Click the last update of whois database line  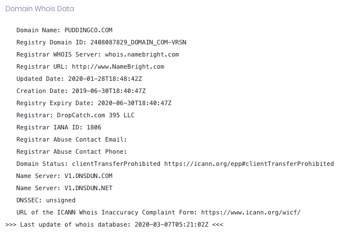[114, 225]
